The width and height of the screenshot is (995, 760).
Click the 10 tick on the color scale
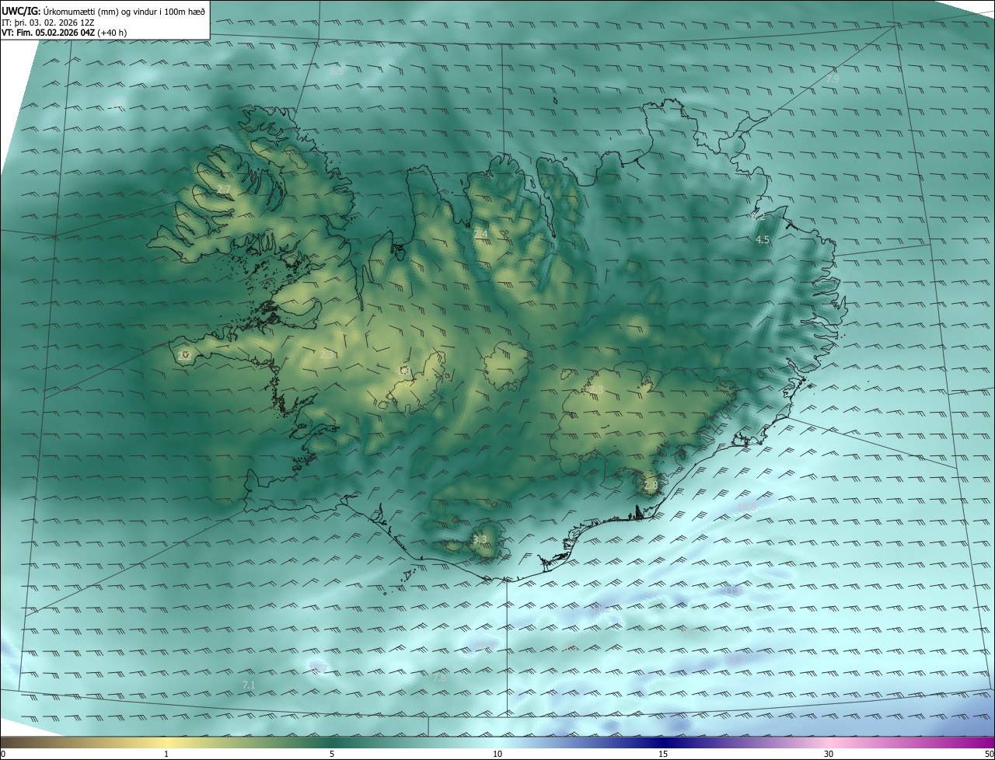[x=497, y=754]
